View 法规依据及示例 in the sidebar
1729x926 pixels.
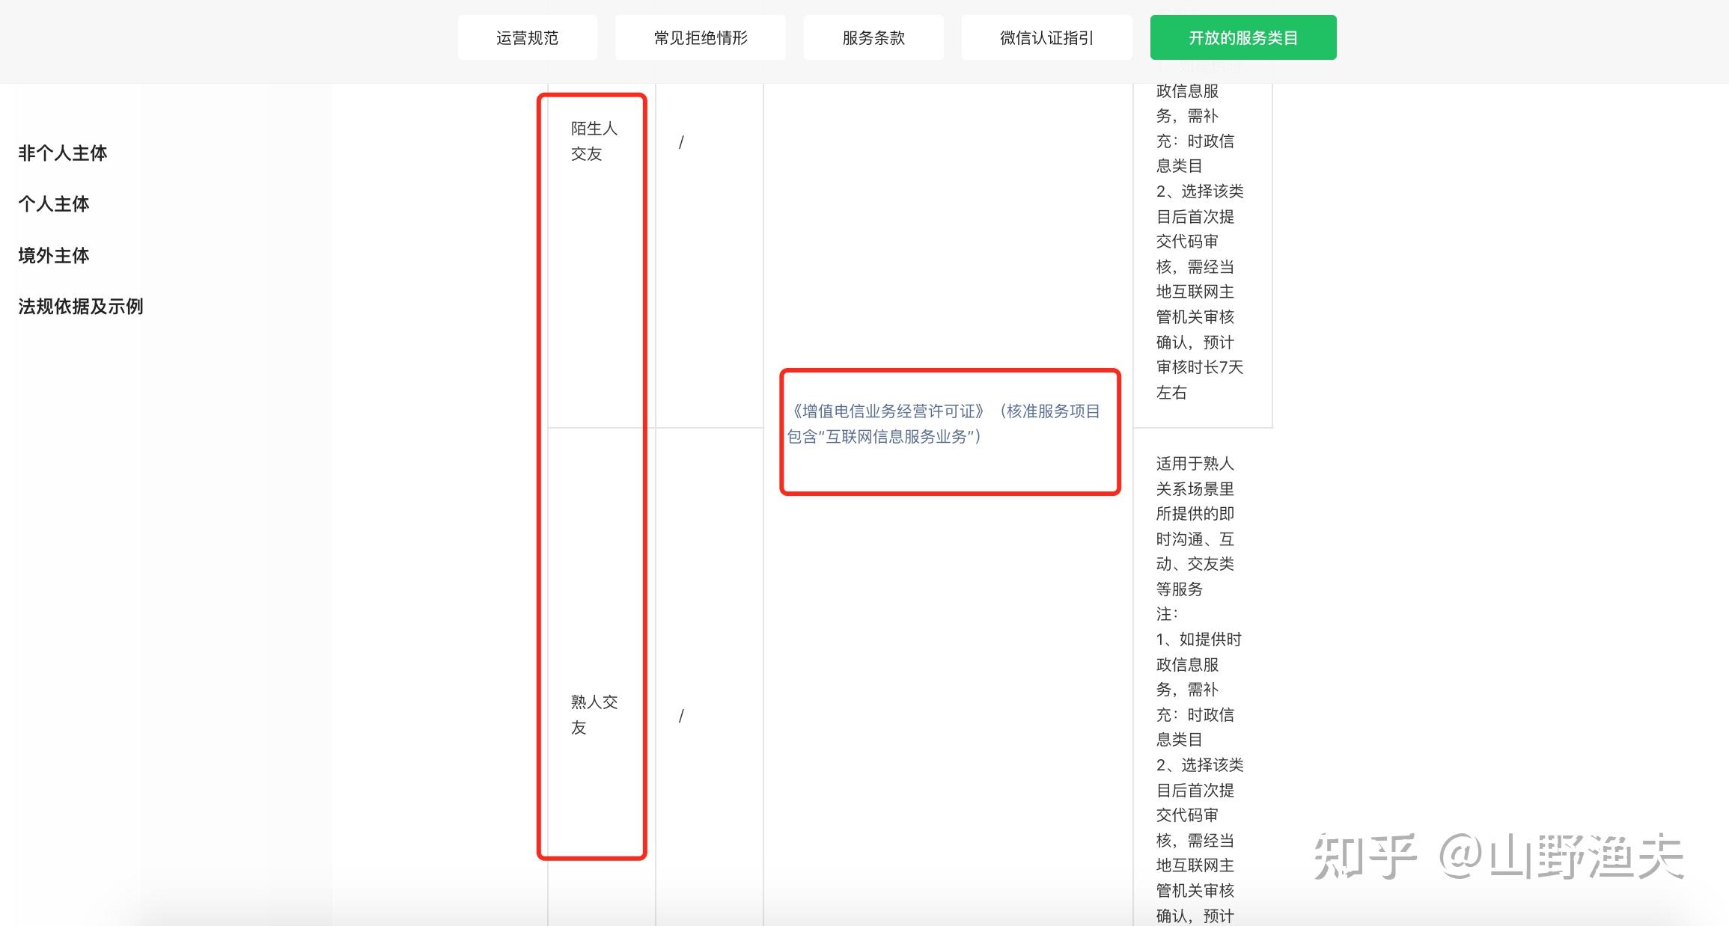pos(81,305)
